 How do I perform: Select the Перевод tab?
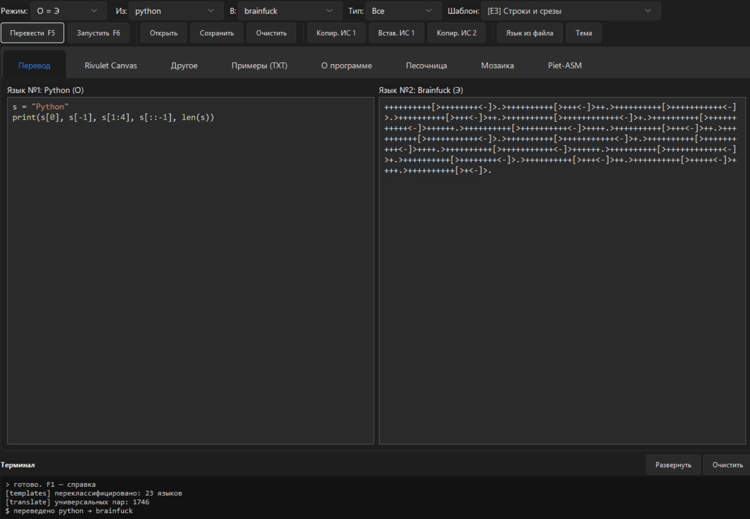point(34,65)
